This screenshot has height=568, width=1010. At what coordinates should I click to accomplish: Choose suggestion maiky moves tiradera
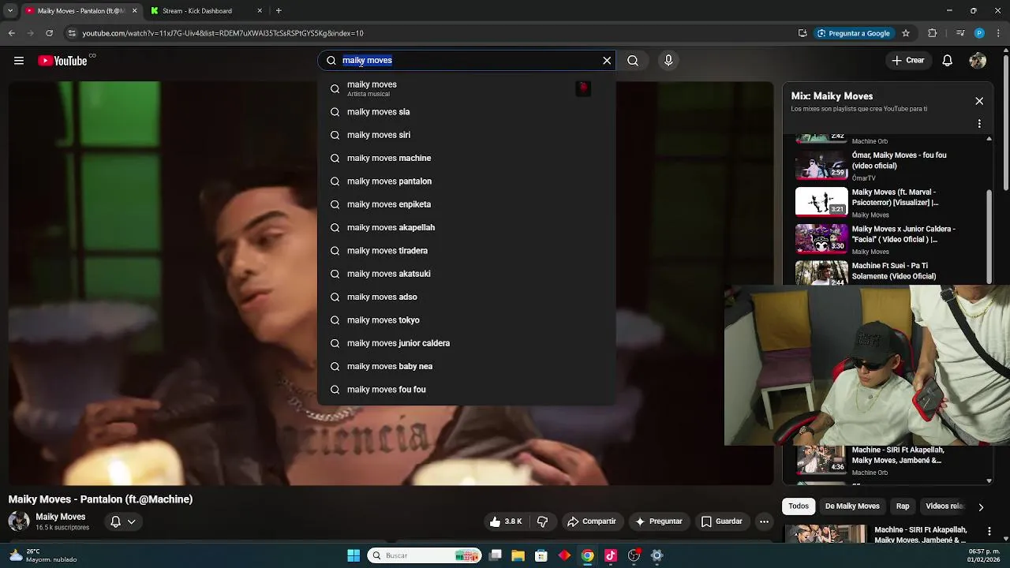(466, 251)
